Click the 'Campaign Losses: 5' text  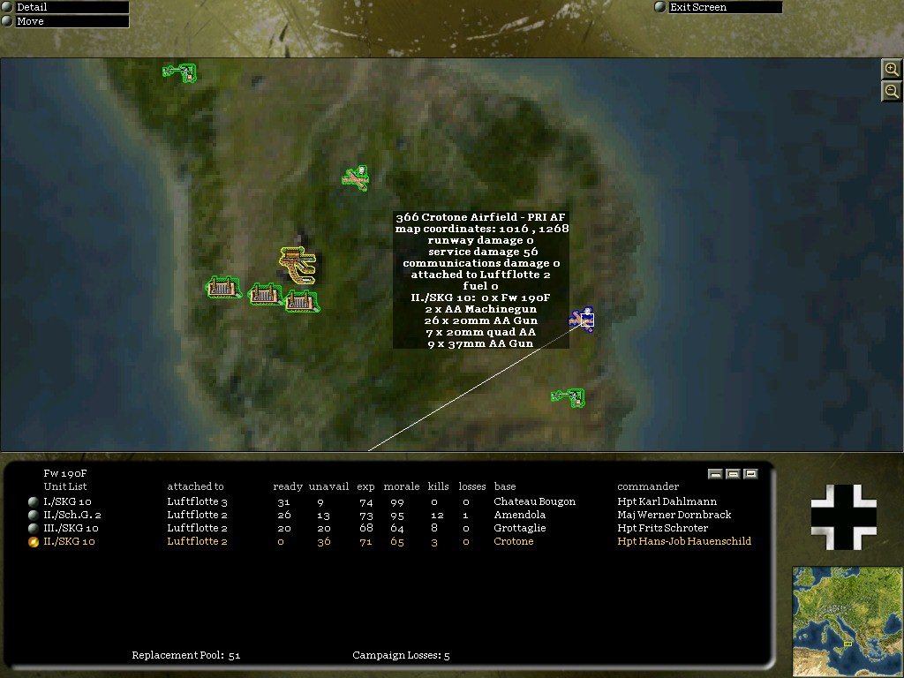point(402,656)
